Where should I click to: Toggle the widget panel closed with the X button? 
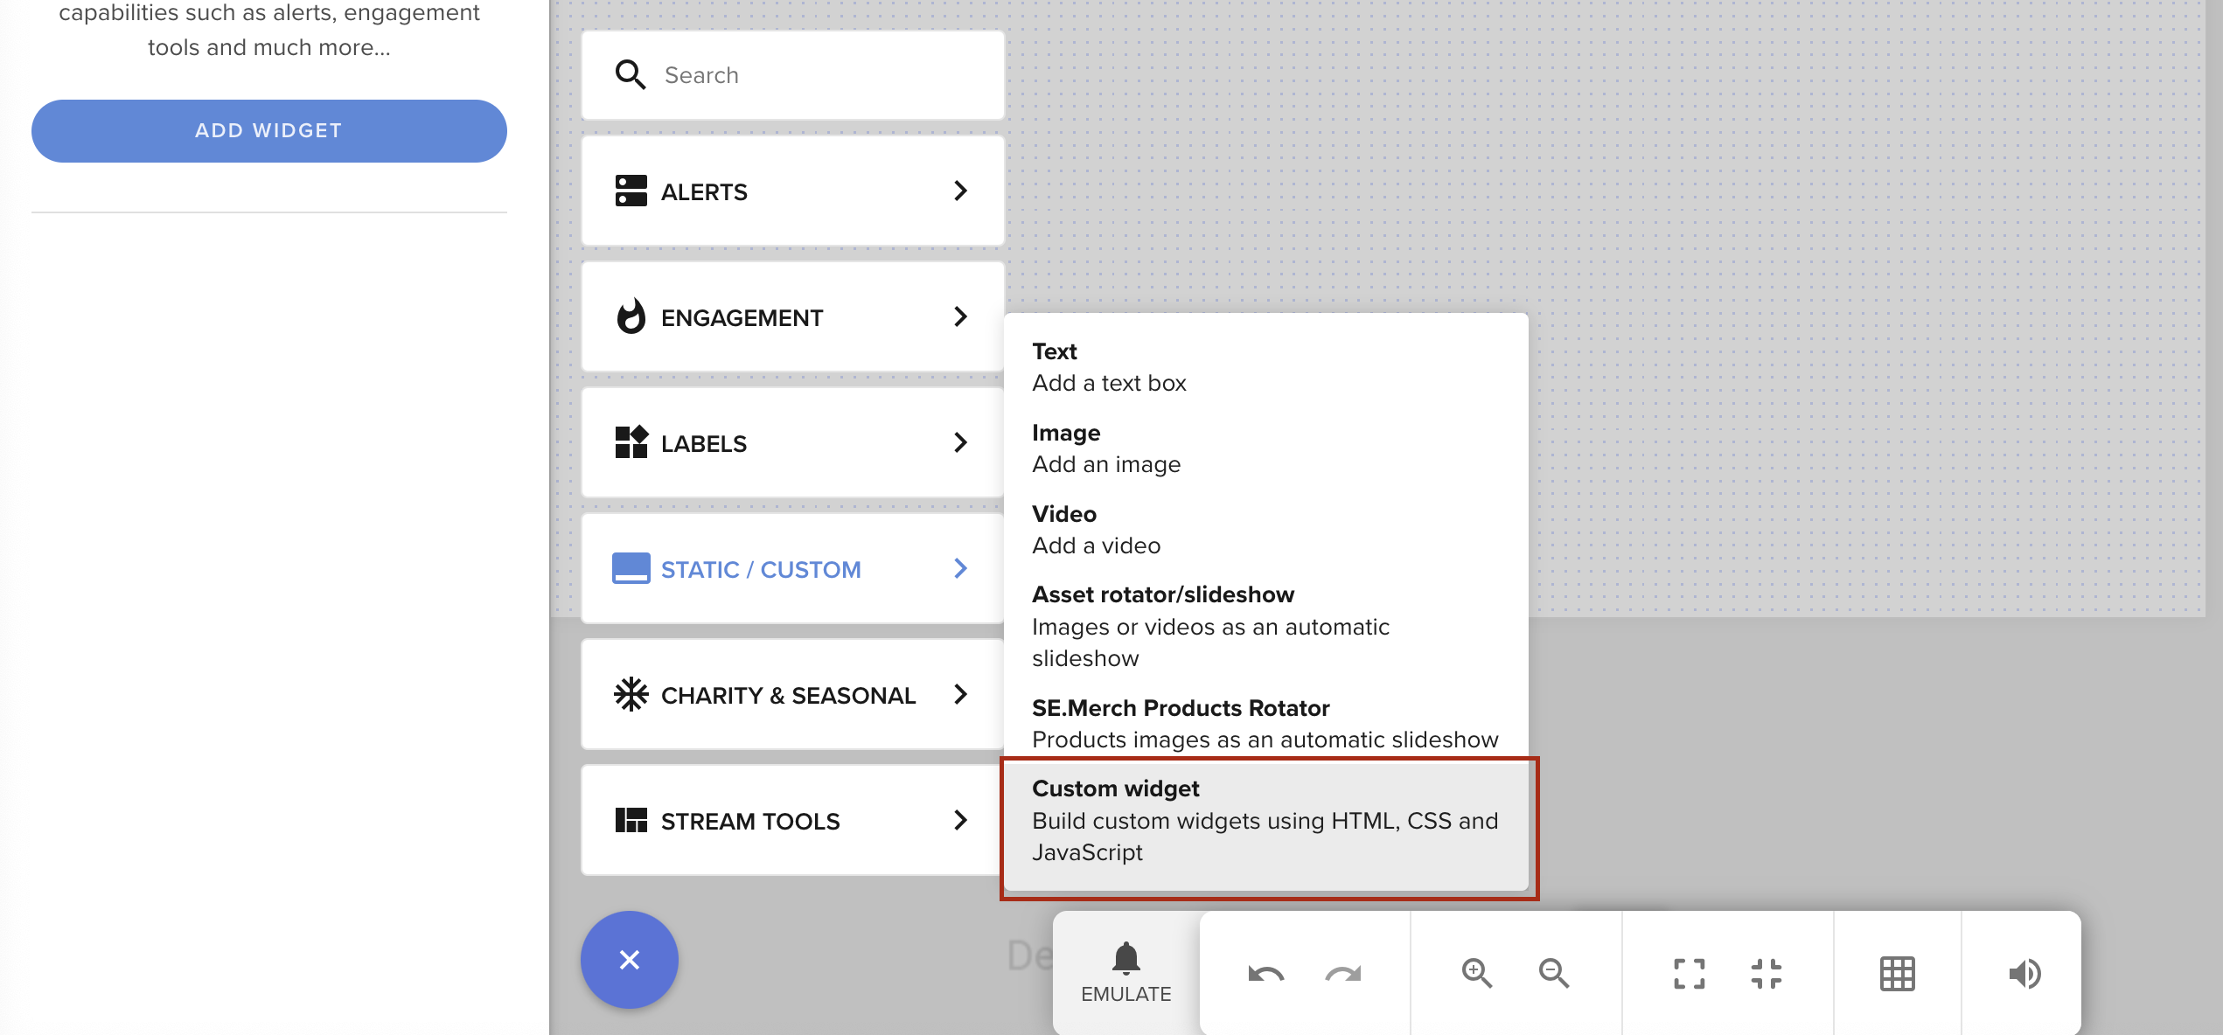pyautogui.click(x=629, y=959)
